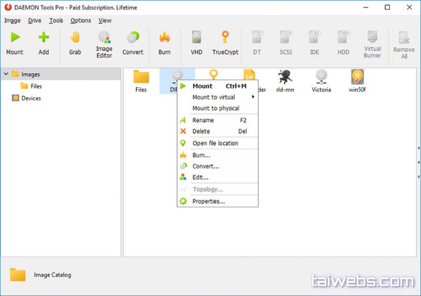This screenshot has width=421, height=296.
Task: Select Open file location in context menu
Action: (215, 143)
